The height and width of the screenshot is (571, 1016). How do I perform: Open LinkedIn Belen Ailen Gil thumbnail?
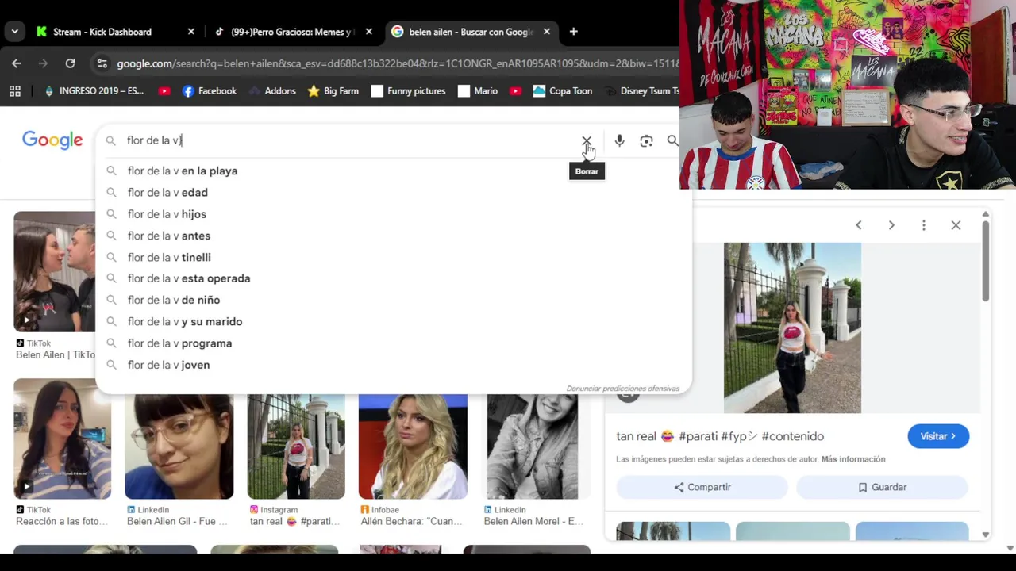179,446
